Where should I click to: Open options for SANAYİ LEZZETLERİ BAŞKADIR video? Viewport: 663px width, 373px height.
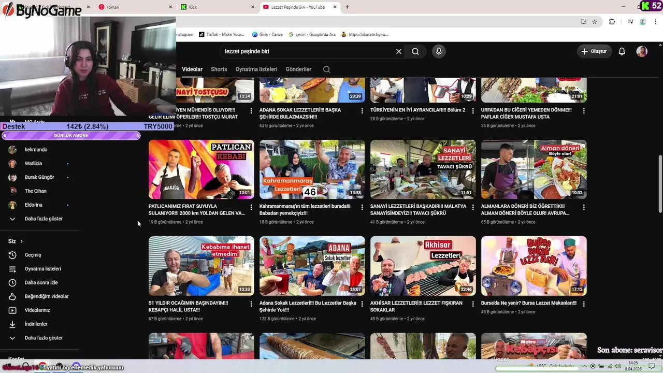tap(473, 207)
